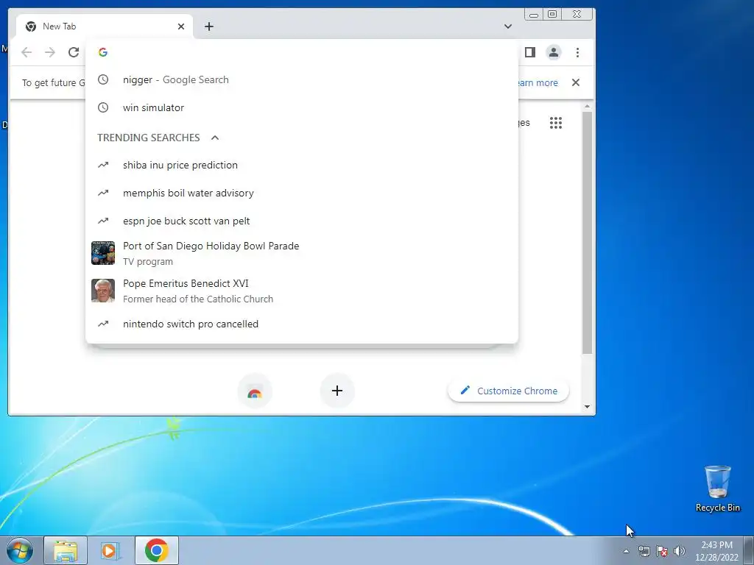This screenshot has width=754, height=565.
Task: Click the Google G icon in omnibox
Action: (103, 52)
